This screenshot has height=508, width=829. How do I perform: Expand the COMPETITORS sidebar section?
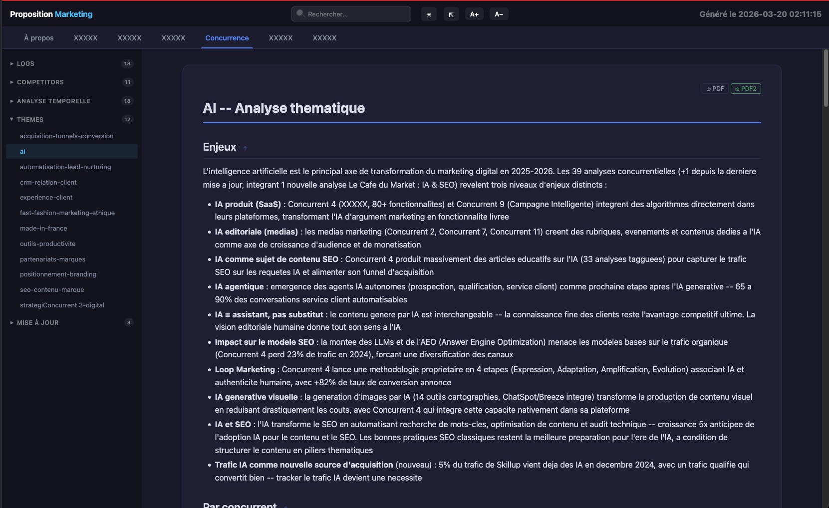click(x=40, y=82)
